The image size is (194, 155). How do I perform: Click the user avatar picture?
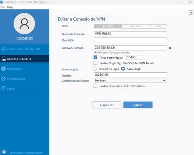tap(24, 24)
